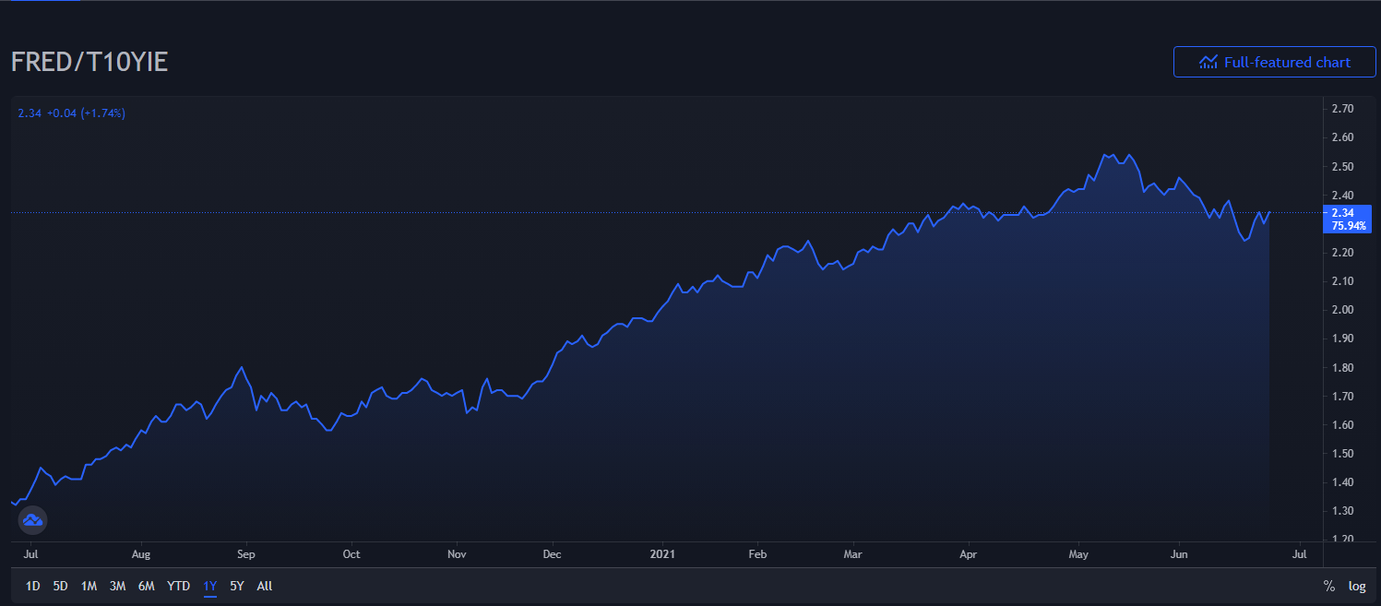
Task: Select the 1D time range
Action: [x=32, y=586]
